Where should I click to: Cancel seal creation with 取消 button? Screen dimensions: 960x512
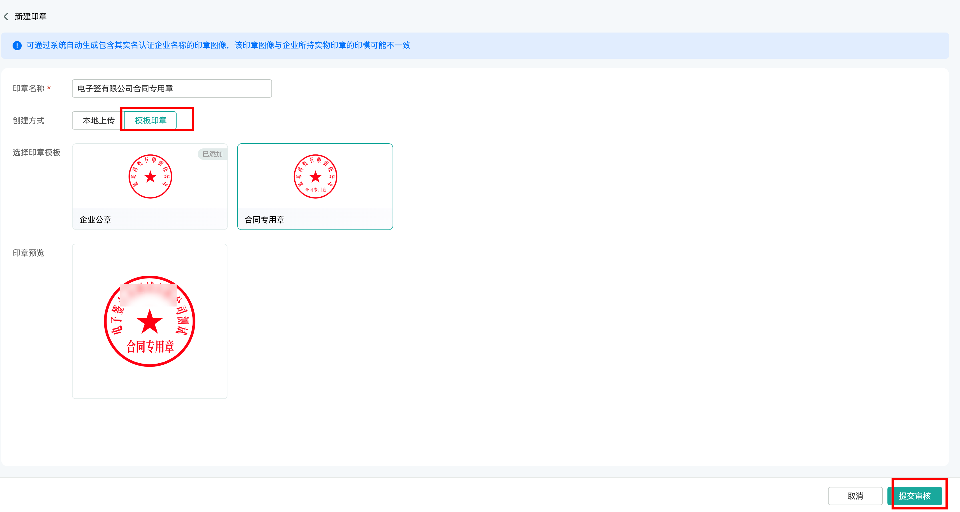(855, 496)
